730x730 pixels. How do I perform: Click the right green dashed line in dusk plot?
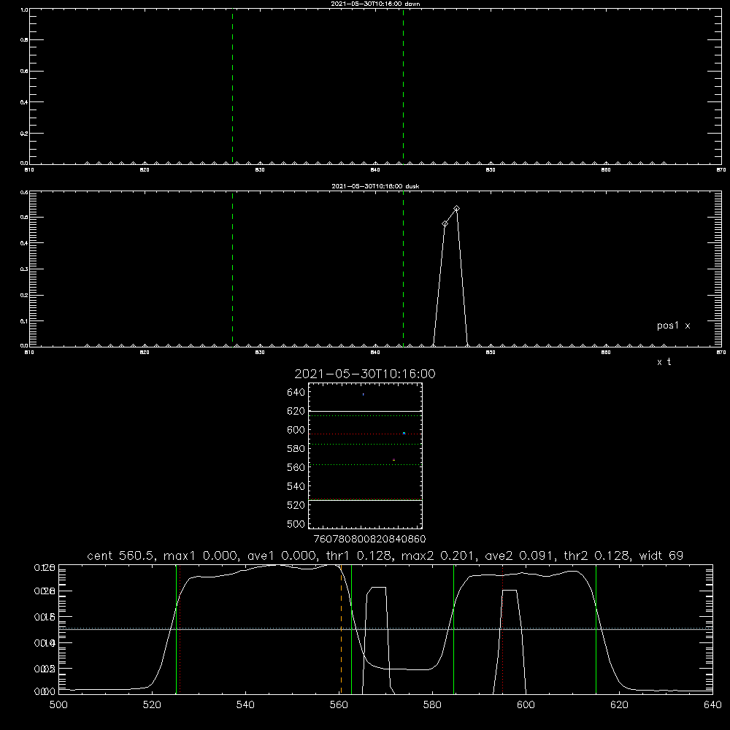(403, 269)
